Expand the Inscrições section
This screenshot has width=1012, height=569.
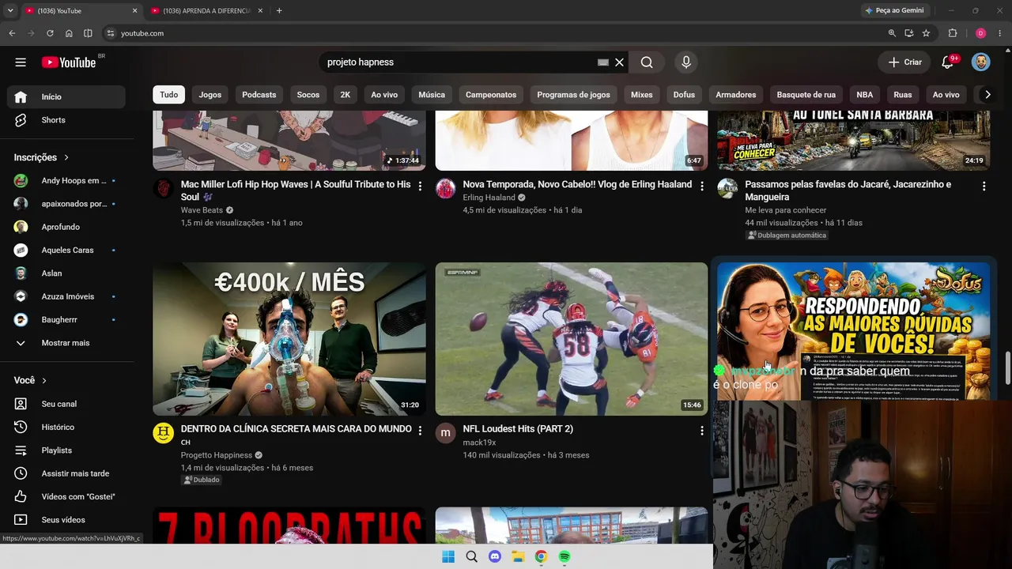click(41, 157)
